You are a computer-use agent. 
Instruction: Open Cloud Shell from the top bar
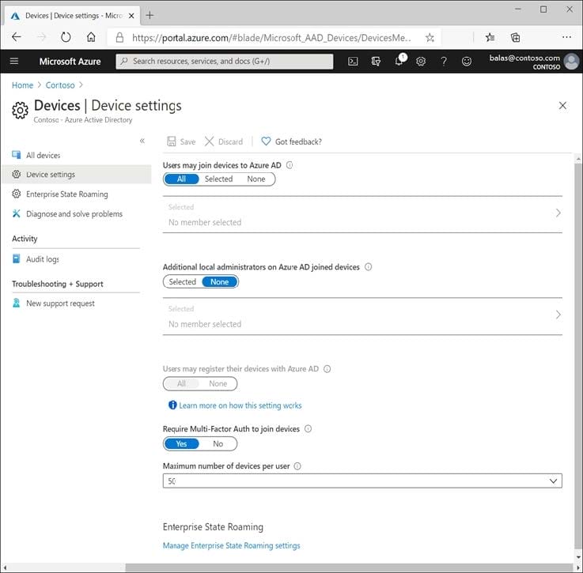click(x=353, y=62)
